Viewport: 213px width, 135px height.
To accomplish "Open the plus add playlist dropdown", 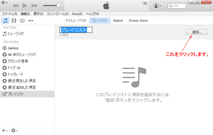I will click(x=5, y=130).
